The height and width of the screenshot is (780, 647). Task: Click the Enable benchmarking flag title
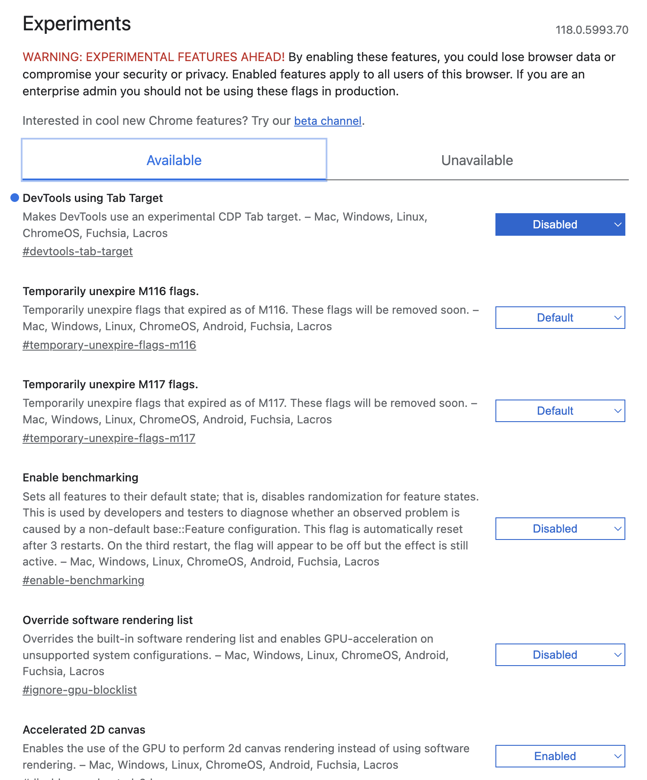tap(81, 477)
